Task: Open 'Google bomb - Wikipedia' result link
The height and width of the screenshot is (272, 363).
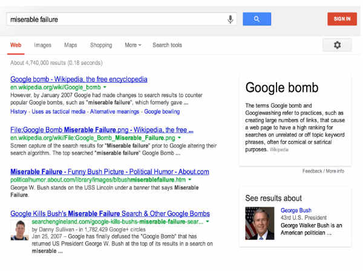Action: click(x=79, y=79)
